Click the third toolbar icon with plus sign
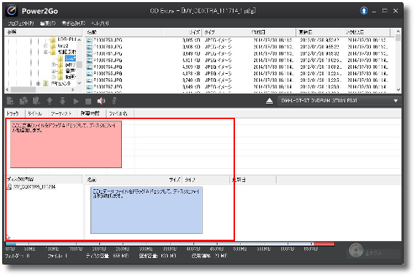Screen dimensions: 416x277 click(36, 101)
